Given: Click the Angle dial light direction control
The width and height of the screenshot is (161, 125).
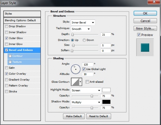Looking at the screenshot, I should coord(76,69).
